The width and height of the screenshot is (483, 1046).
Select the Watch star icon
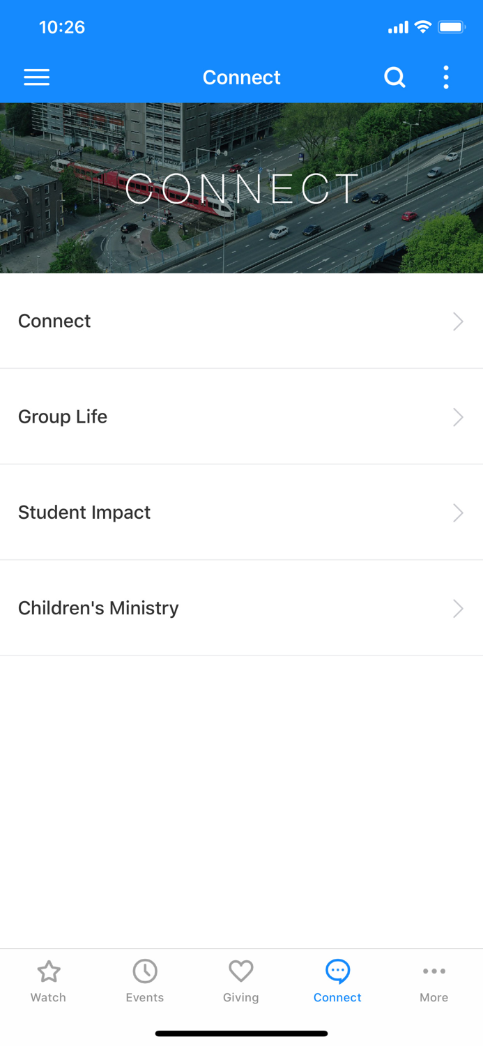click(48, 970)
